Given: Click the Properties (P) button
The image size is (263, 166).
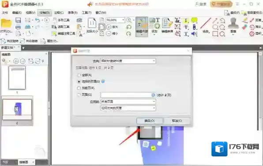Looking at the screenshot, I should pyautogui.click(x=49, y=41).
